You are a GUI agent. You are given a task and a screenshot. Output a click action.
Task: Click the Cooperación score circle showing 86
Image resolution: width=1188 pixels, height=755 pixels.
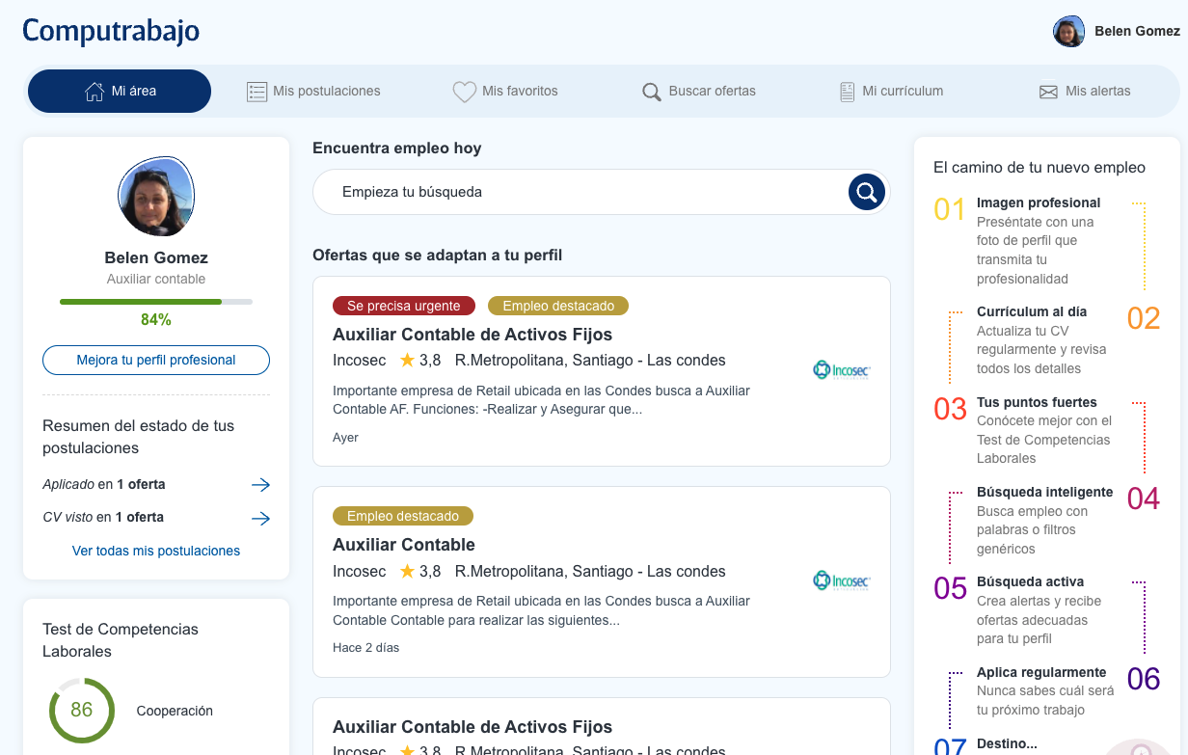82,711
